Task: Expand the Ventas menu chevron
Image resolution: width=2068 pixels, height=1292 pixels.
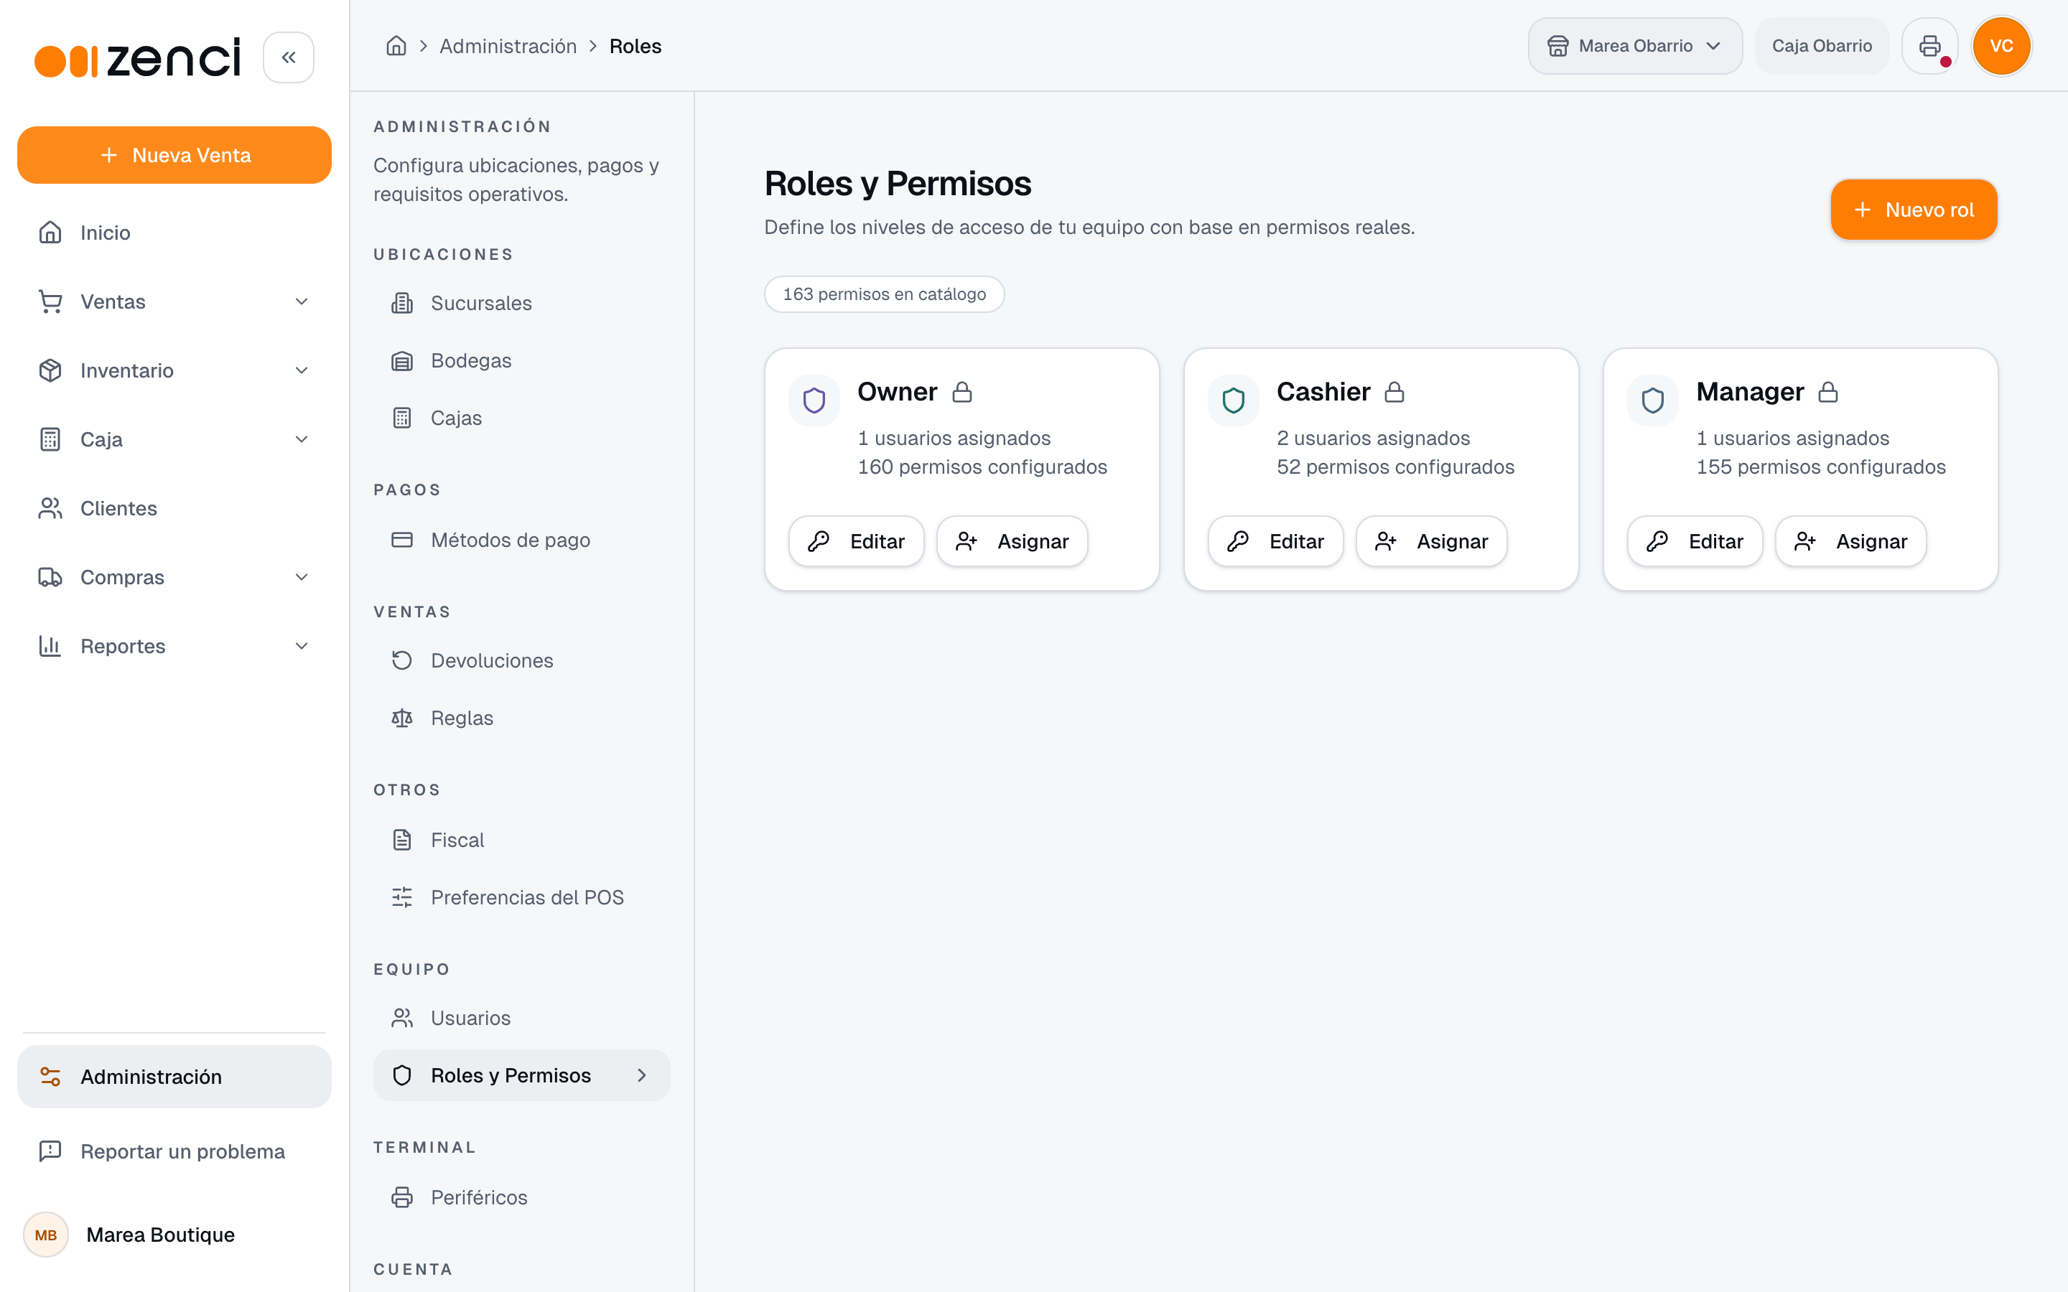Action: coord(302,301)
